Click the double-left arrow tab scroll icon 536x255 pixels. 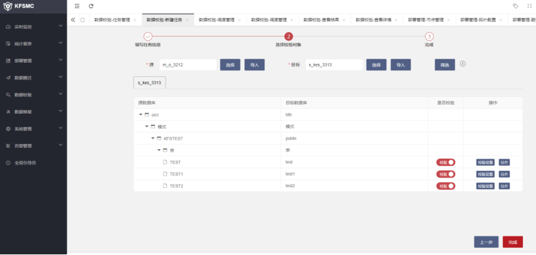coord(73,20)
